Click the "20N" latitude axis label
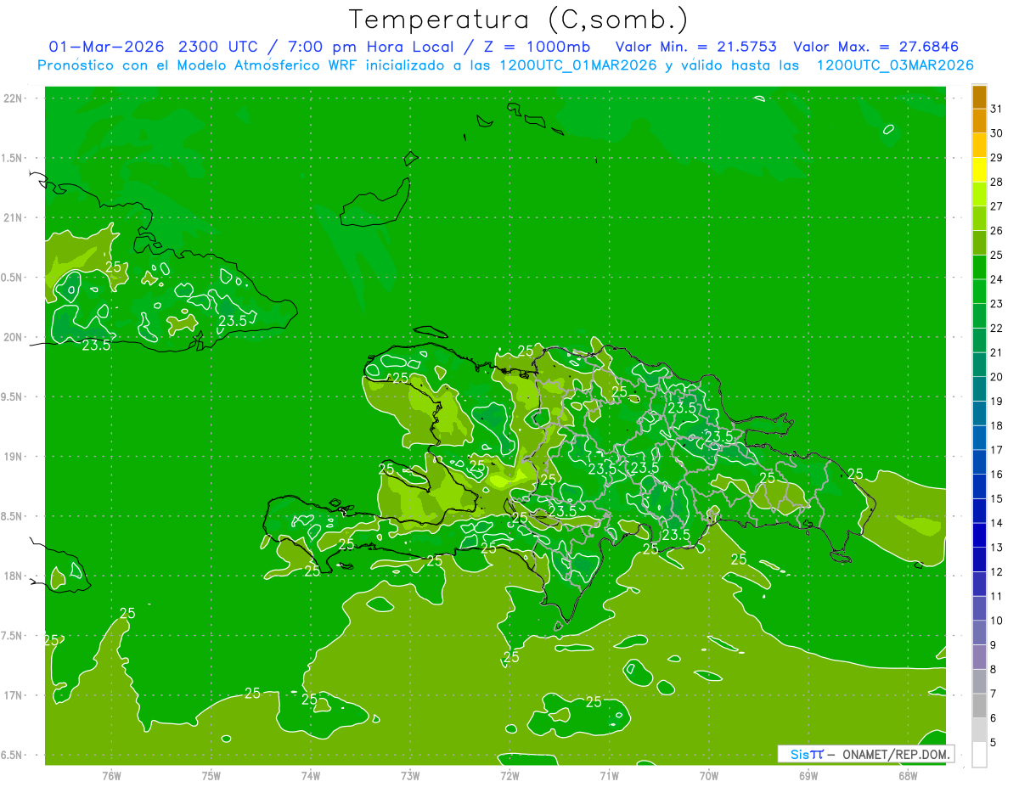 12,337
